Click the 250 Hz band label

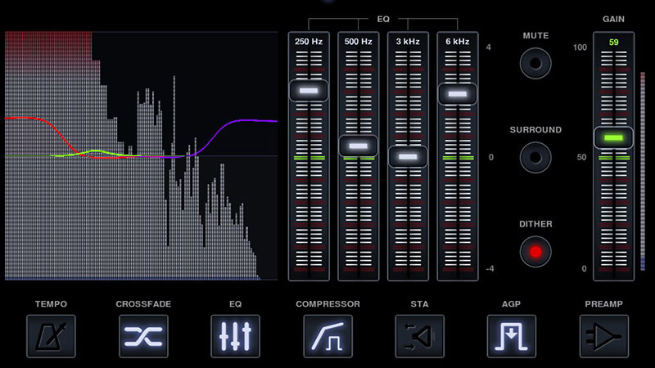pyautogui.click(x=309, y=42)
